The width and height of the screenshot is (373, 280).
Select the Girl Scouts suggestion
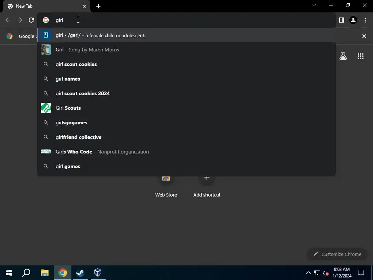coord(186,108)
